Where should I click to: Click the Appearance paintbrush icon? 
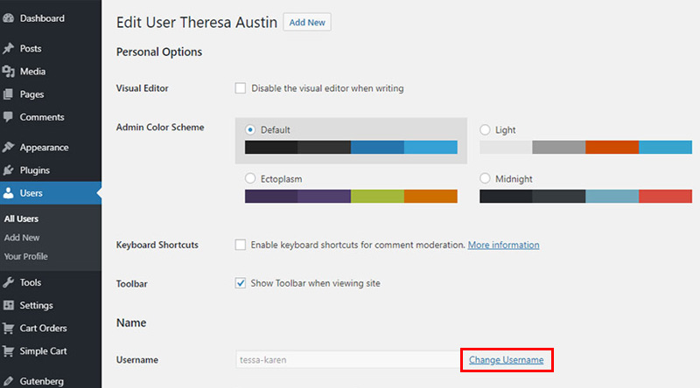click(x=9, y=147)
